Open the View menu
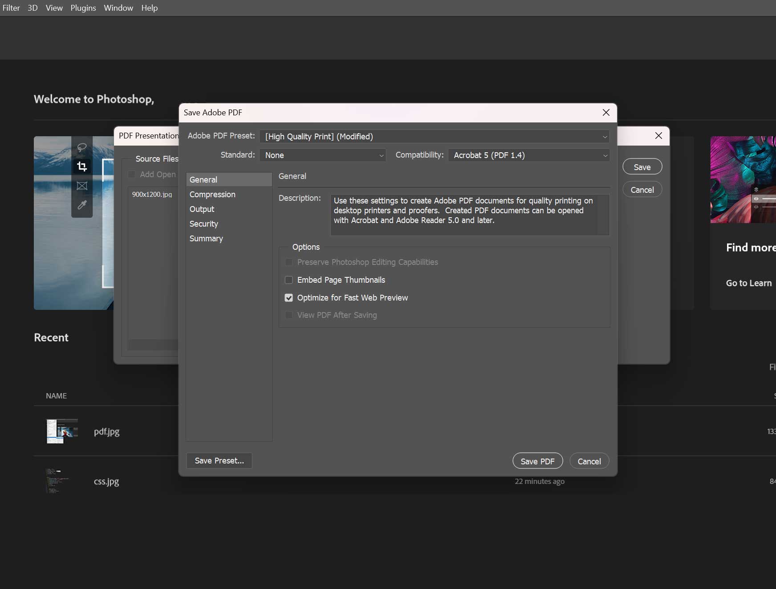 click(54, 8)
